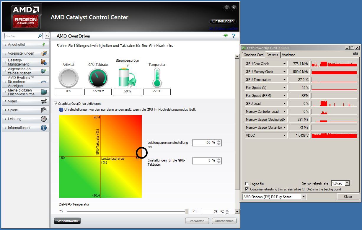Viewport: 362px width, 230px height.
Task: Click the AMD Radeon Graphics logo
Action: click(26, 17)
